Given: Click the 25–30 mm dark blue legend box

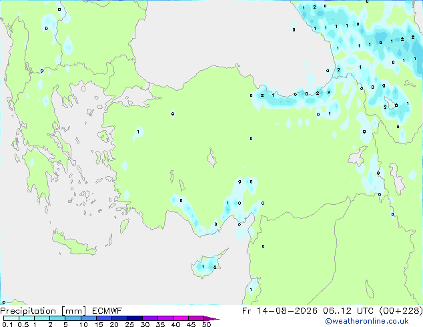Looking at the screenshot, I should (135, 318).
